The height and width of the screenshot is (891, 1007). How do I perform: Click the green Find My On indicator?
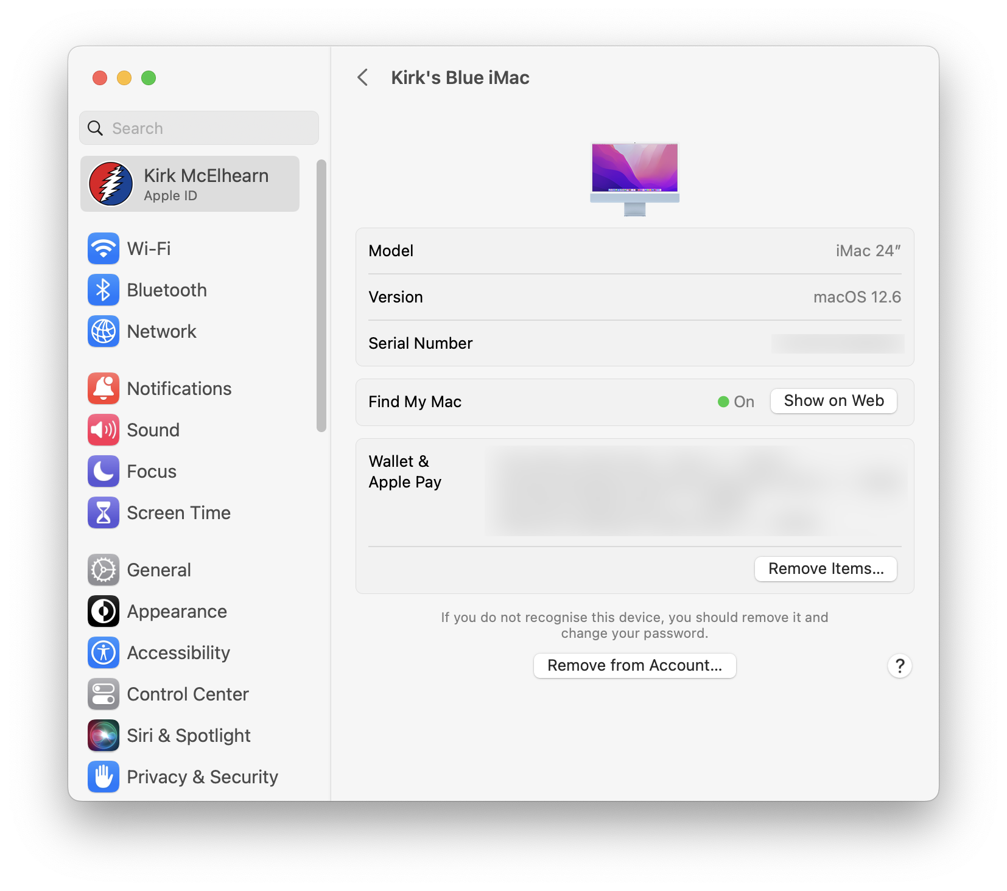[723, 402]
